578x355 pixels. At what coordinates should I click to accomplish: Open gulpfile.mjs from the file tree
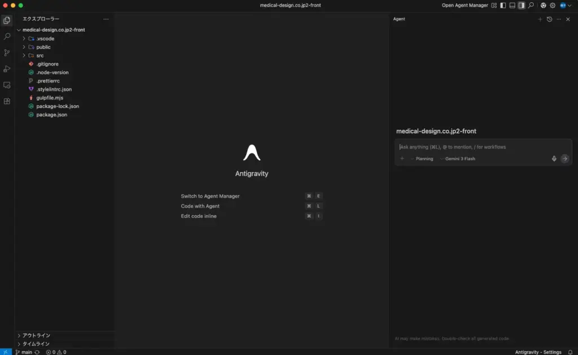50,98
